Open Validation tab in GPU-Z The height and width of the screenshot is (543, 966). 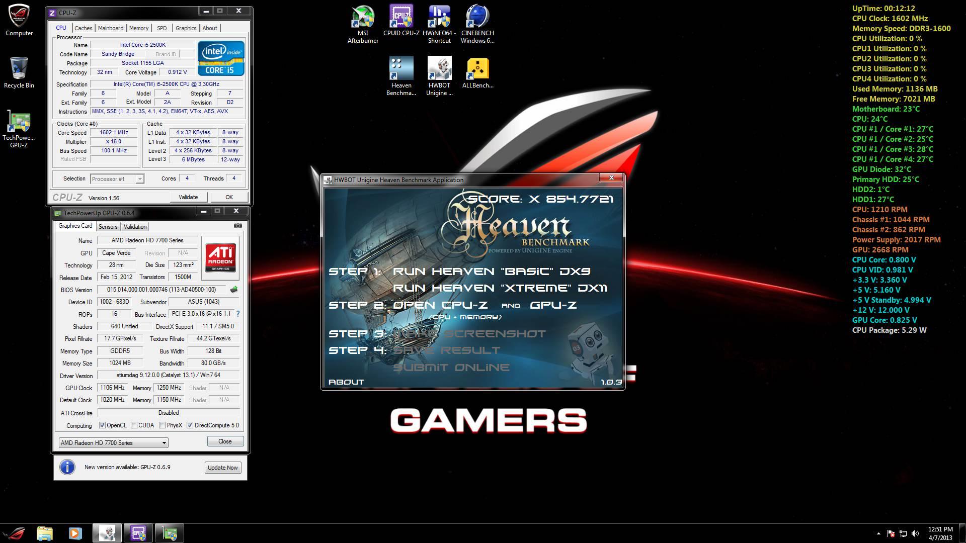click(135, 227)
